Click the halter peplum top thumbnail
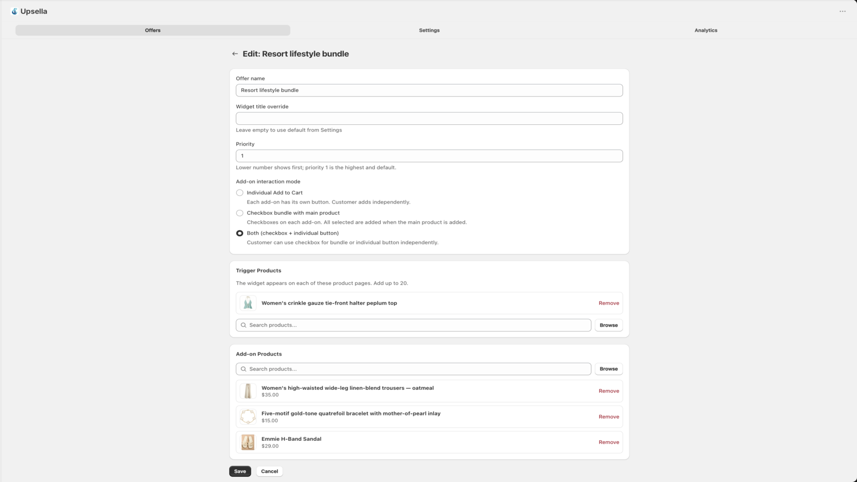Image resolution: width=857 pixels, height=482 pixels. click(247, 303)
